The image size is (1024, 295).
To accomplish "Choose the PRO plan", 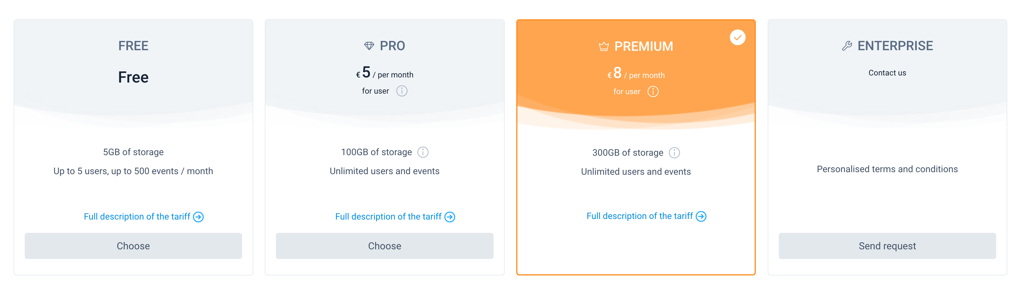I will [384, 246].
